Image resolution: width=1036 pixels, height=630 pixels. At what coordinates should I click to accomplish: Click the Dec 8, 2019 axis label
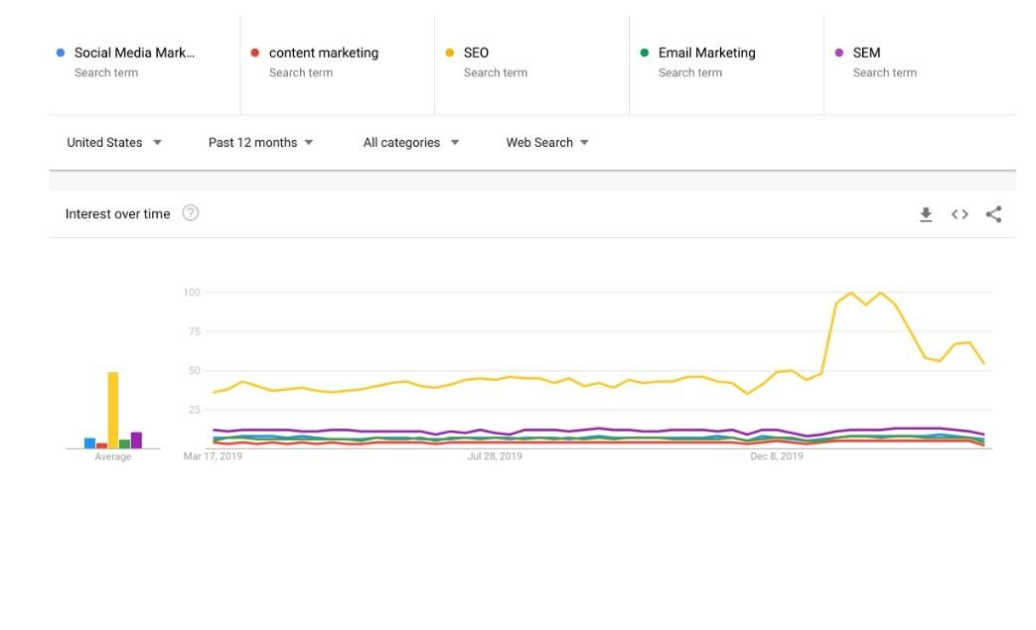click(x=777, y=456)
